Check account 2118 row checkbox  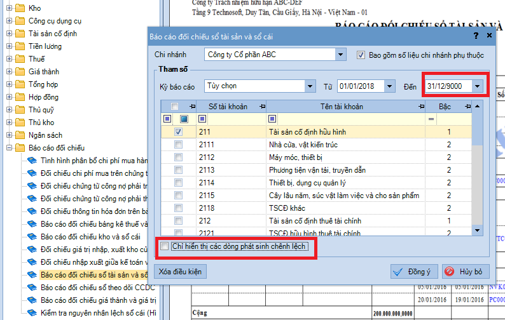click(179, 208)
